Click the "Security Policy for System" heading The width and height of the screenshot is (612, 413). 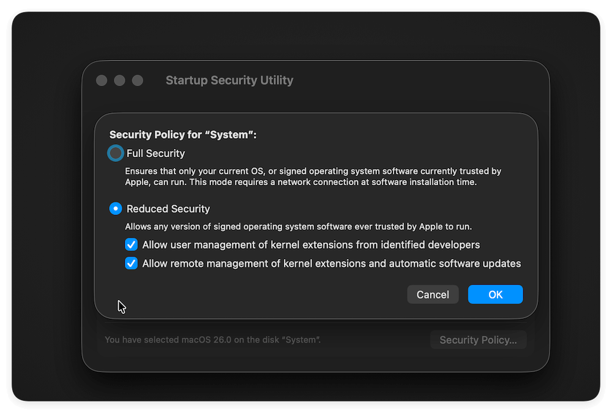point(182,135)
